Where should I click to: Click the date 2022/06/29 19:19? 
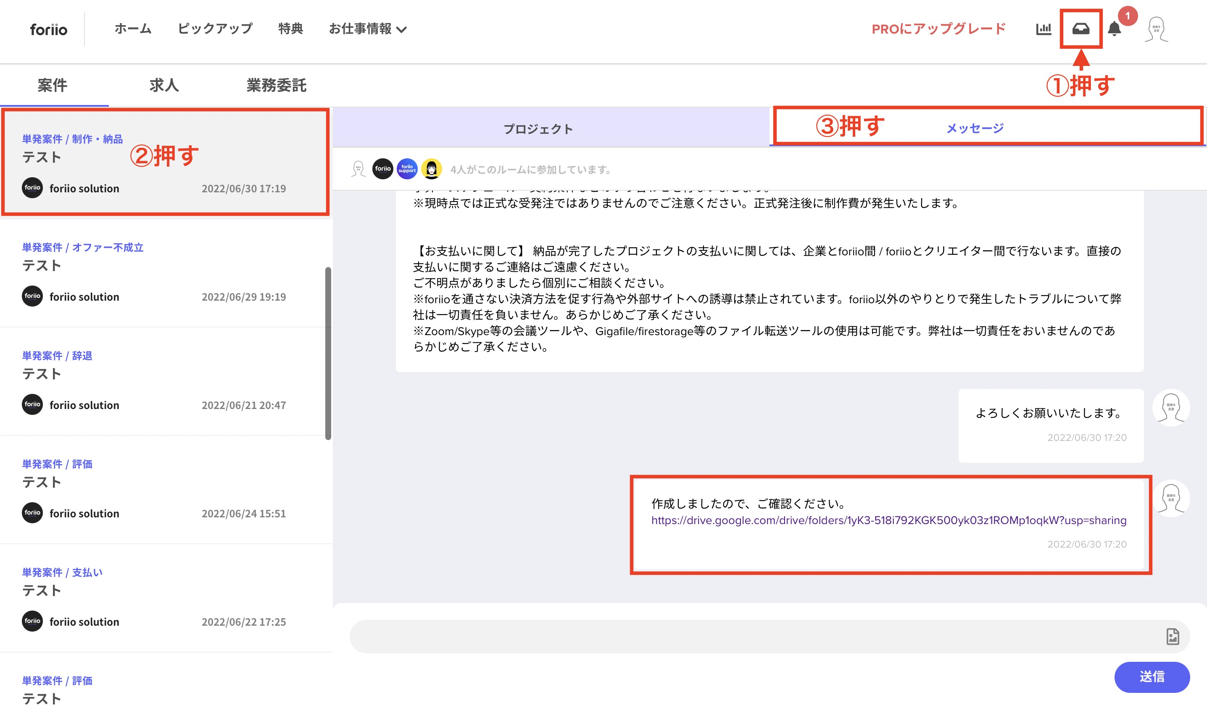[244, 297]
